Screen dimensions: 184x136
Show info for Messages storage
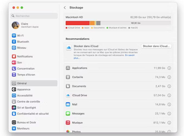click(x=169, y=114)
